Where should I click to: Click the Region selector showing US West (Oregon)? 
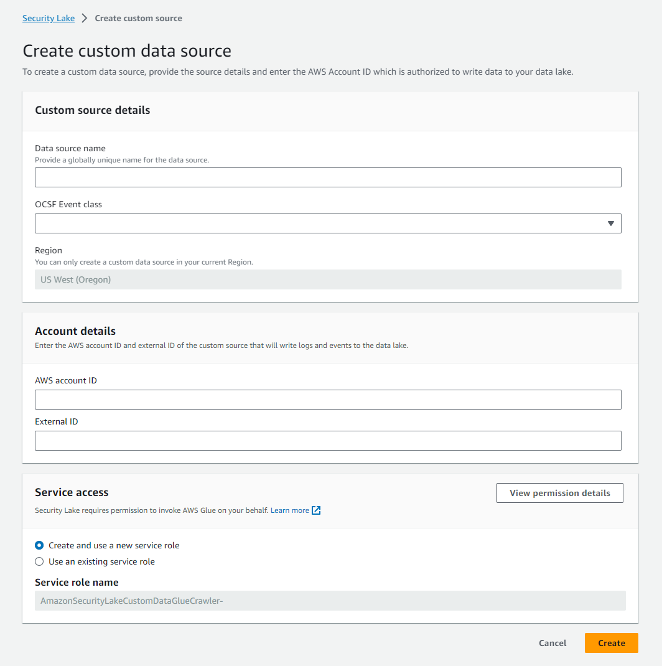click(x=328, y=279)
